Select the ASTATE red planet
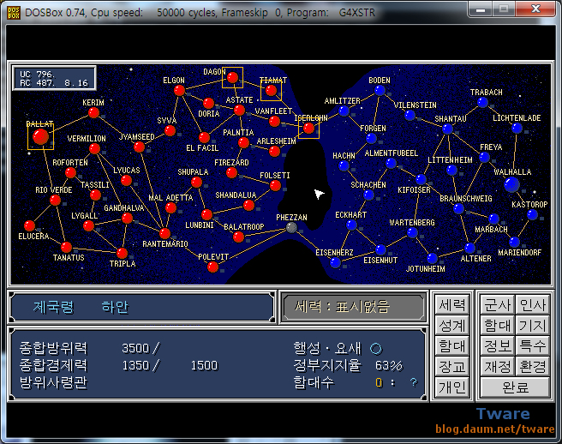Screen dimensions: 562x444 [x=239, y=110]
